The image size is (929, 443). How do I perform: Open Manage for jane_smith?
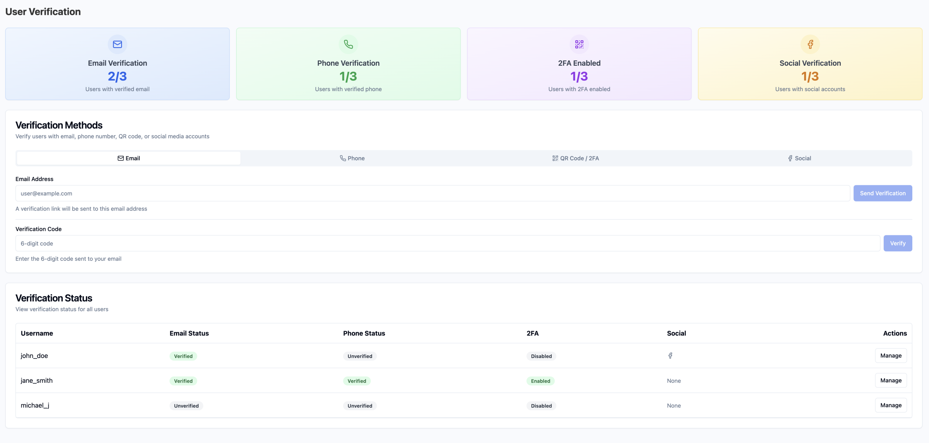coord(891,381)
